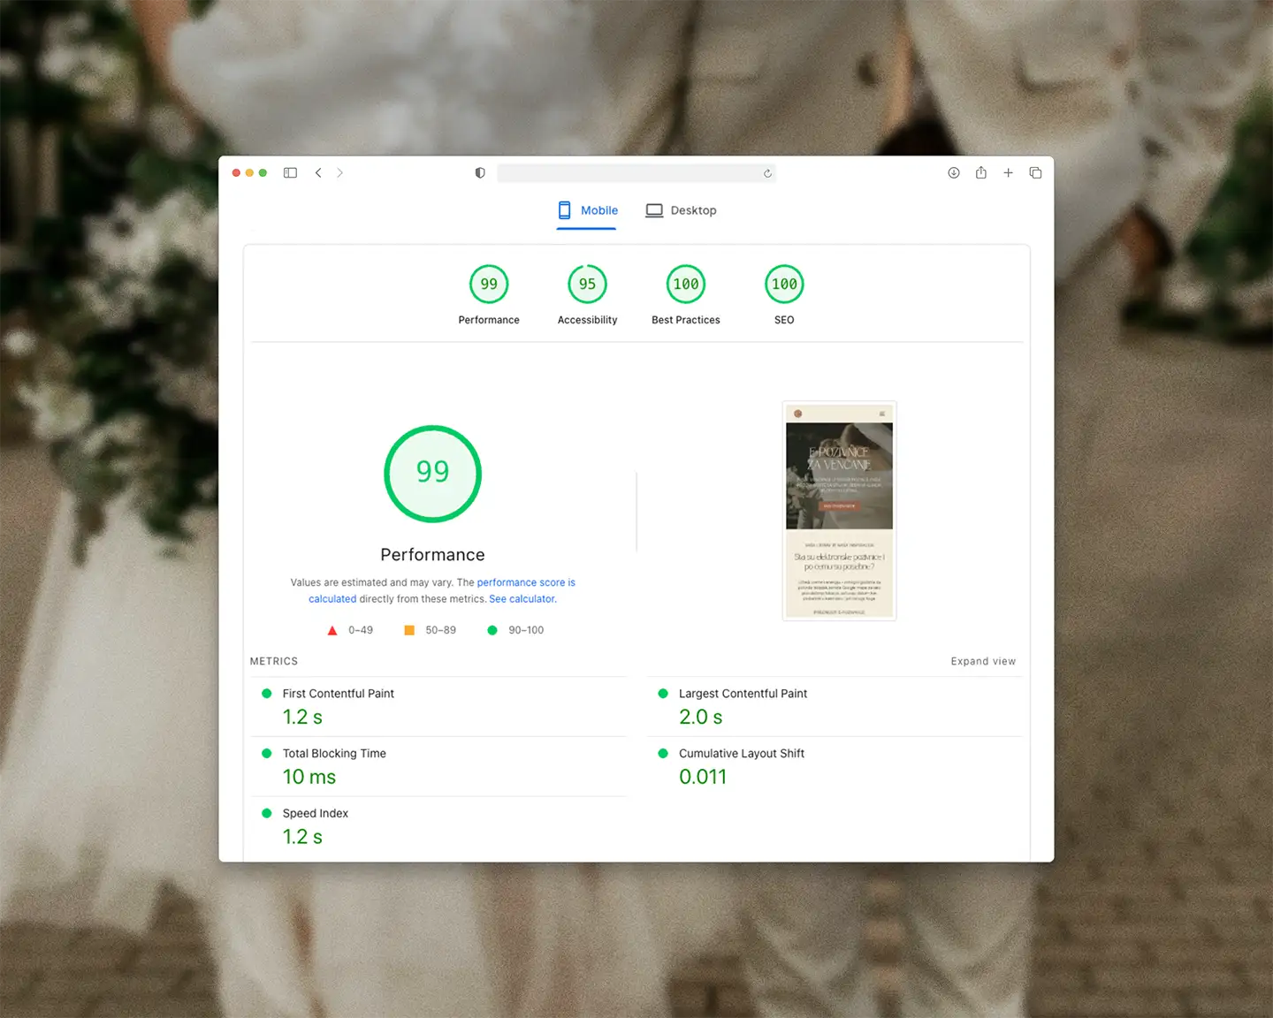Go back using the back arrow
Image resolution: width=1273 pixels, height=1018 pixels.
[318, 173]
